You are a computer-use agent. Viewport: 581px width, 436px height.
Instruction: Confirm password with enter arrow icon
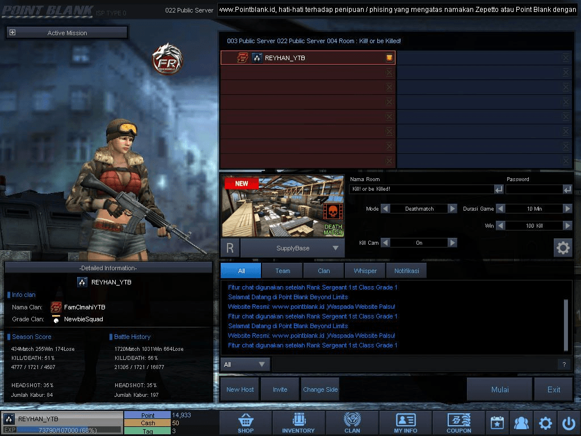pos(567,190)
